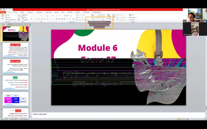The height and width of the screenshot is (129, 207).
Task: Open Change Case menu
Action: [x=48, y=19]
